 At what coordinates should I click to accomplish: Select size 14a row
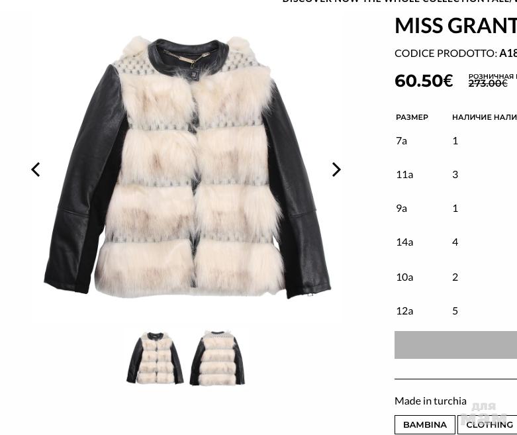coord(455,242)
